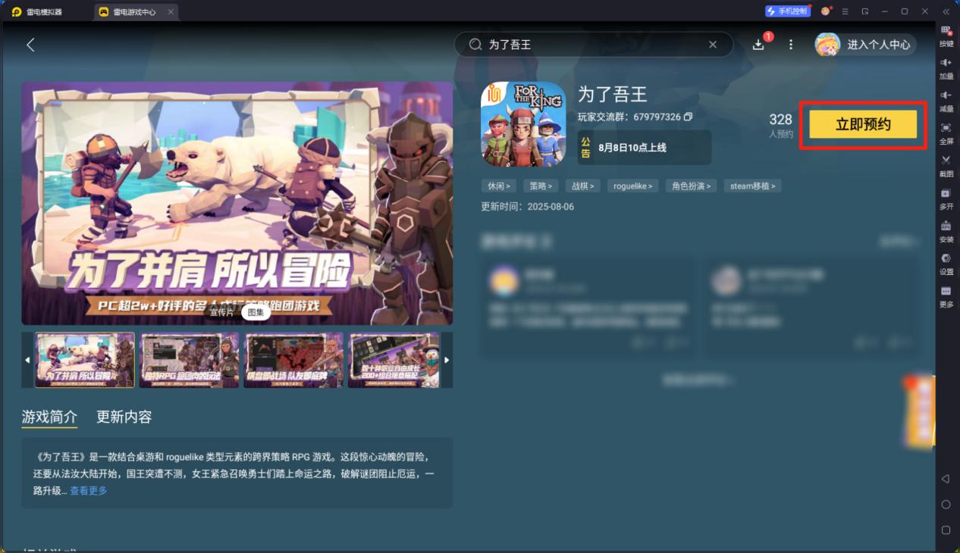Viewport: 960px width, 553px height.
Task: Click the 角色扮演 tag
Action: click(x=690, y=186)
